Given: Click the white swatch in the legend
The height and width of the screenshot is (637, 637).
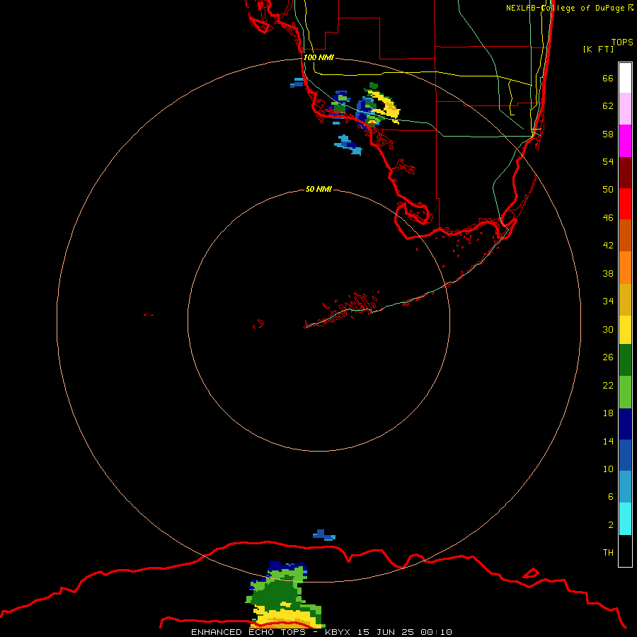Looking at the screenshot, I should click(625, 78).
